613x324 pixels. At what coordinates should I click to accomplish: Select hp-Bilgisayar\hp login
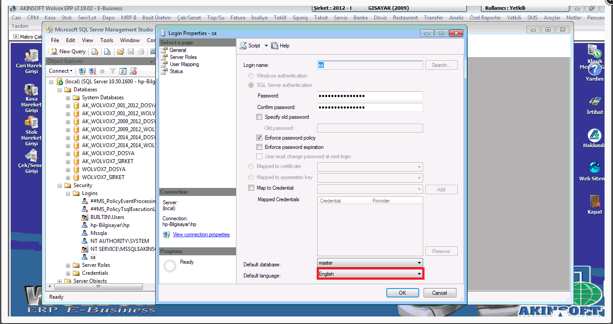pos(110,225)
